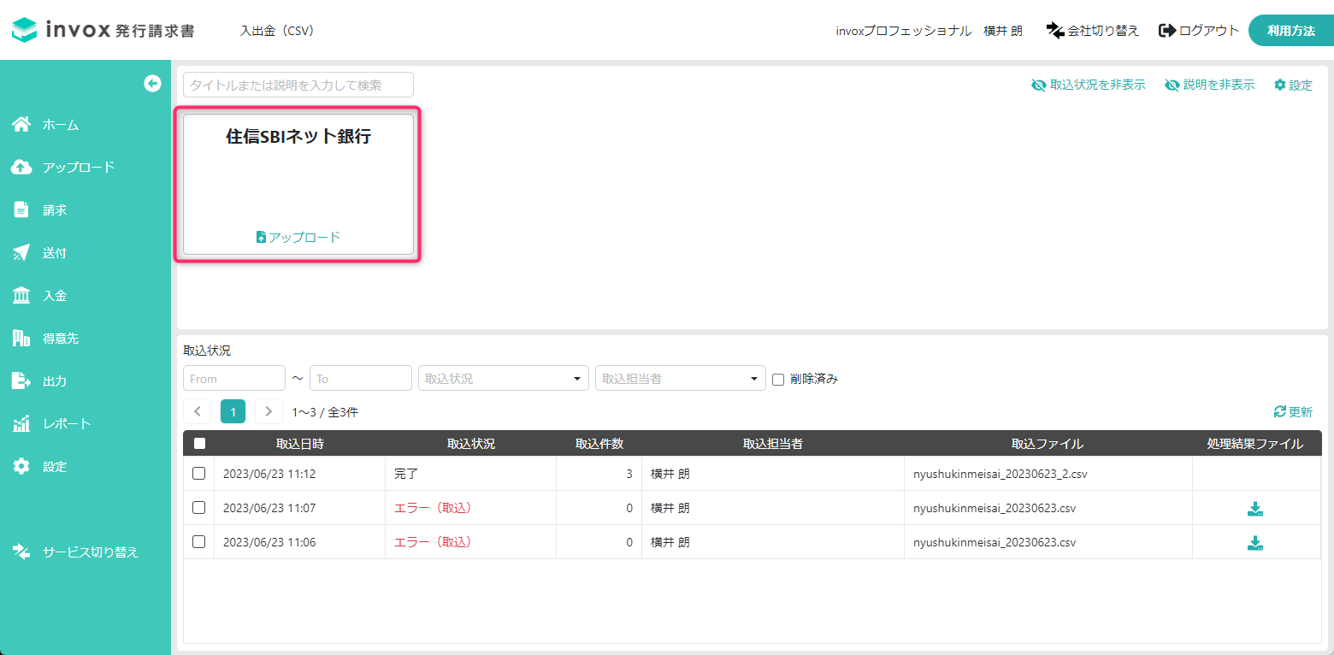The height and width of the screenshot is (655, 1334).
Task: Navigate to 送付 using its sidebar icon
Action: coord(22,252)
